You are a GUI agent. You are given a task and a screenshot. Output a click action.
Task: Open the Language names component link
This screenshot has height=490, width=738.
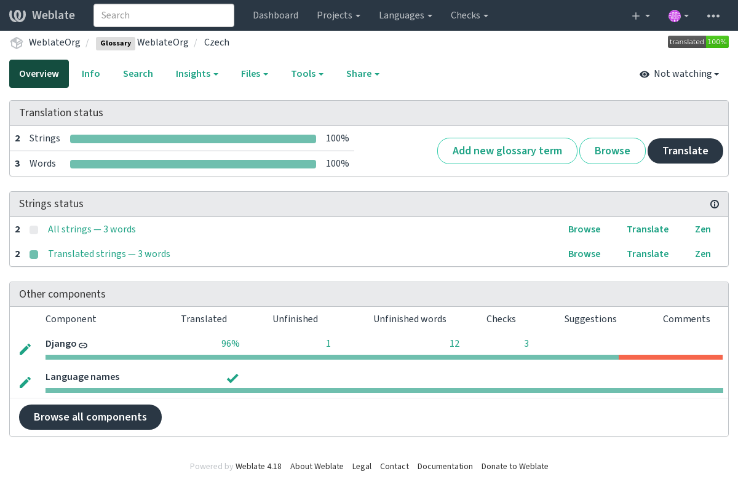click(82, 377)
